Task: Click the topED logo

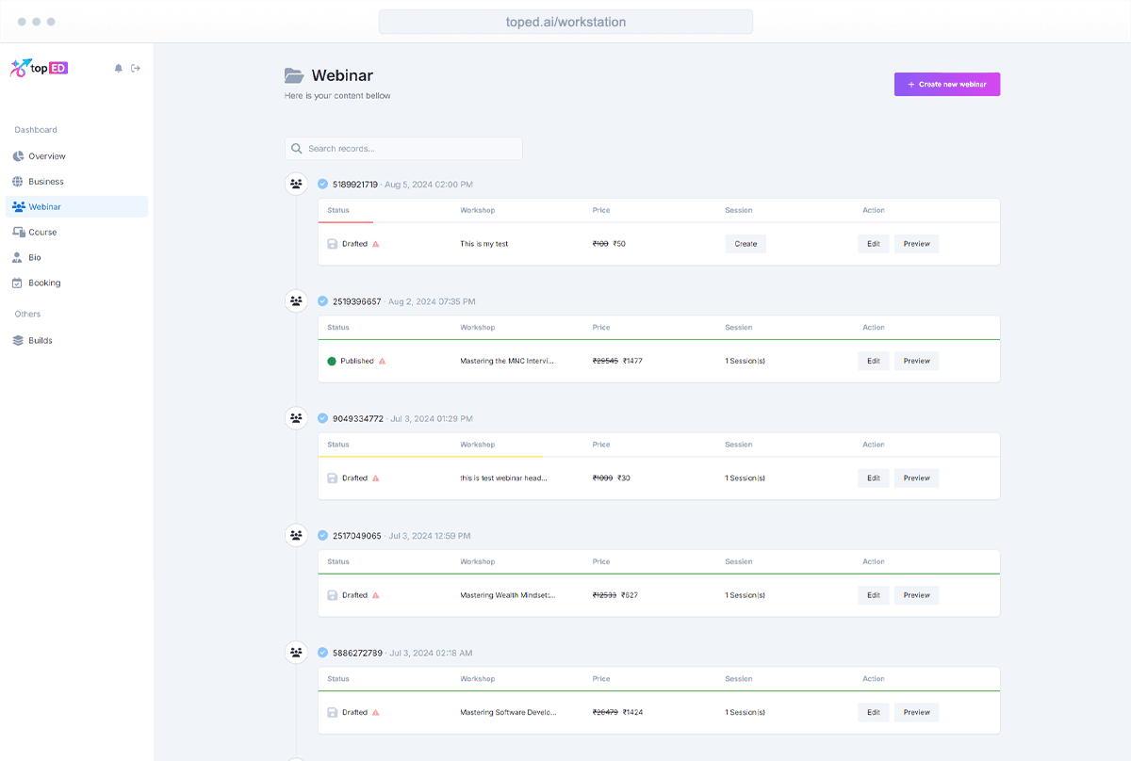Action: tap(40, 68)
